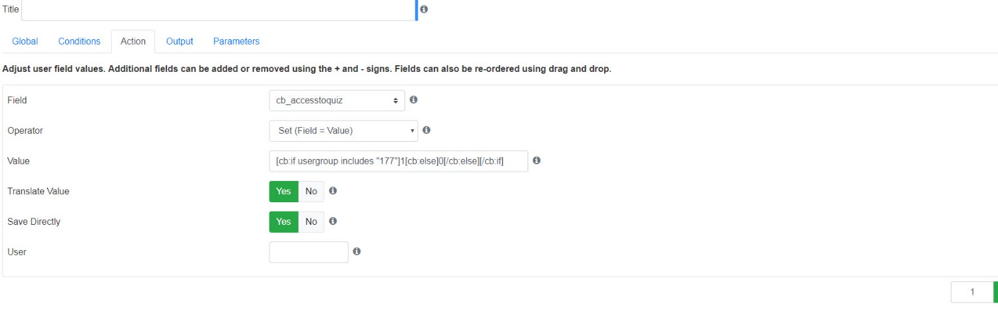Switch to the Conditions tab
The image size is (998, 310).
[79, 41]
